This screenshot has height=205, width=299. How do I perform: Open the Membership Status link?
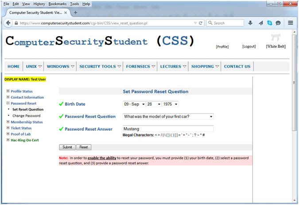[27, 122]
